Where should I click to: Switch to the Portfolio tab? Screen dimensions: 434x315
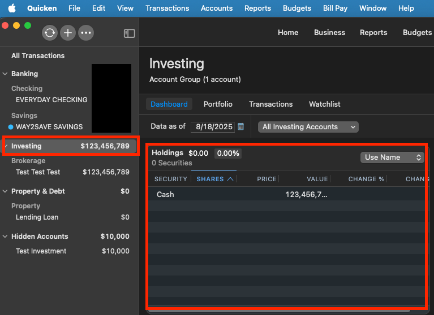pos(218,104)
